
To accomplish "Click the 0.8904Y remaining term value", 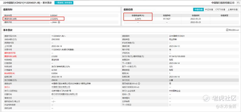I will pyautogui.click(x=54, y=15).
